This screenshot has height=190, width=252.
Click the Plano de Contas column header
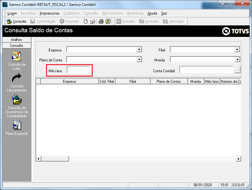[x=169, y=81]
